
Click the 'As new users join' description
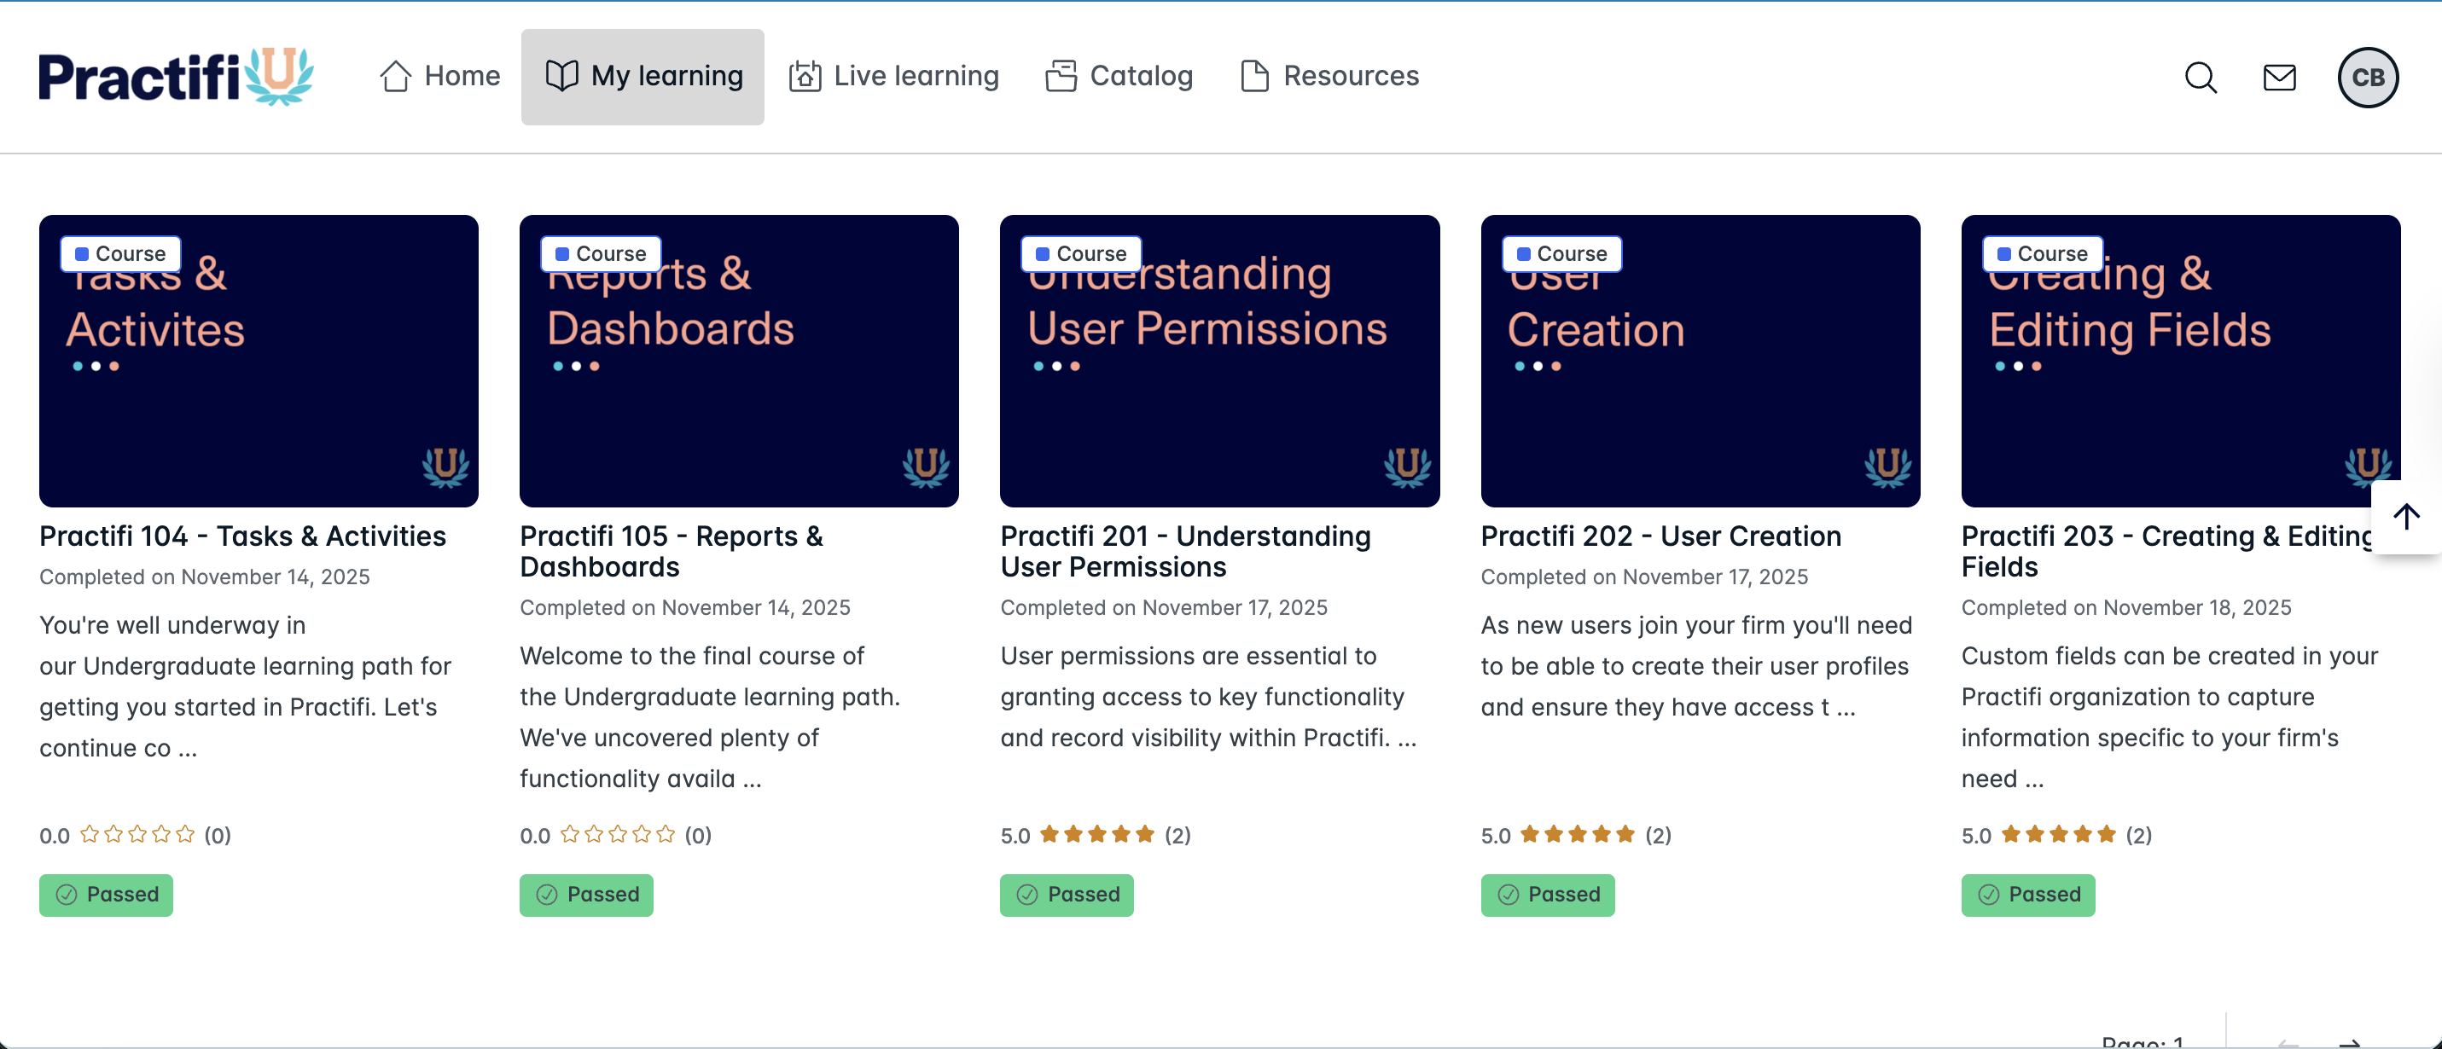(1697, 666)
